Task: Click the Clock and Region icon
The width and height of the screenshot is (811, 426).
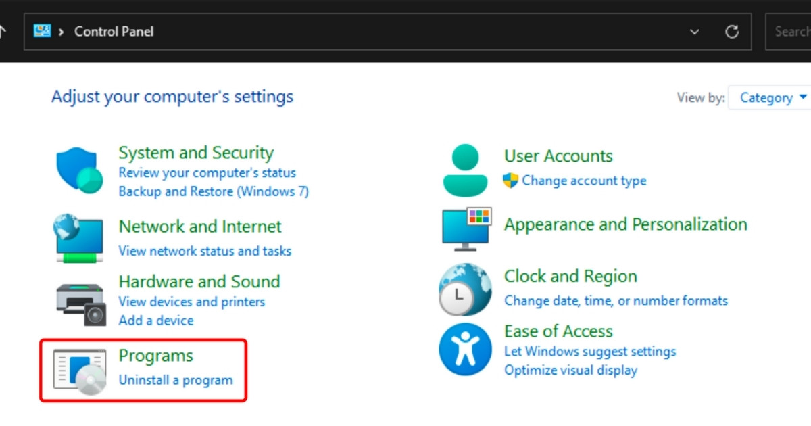Action: point(465,289)
